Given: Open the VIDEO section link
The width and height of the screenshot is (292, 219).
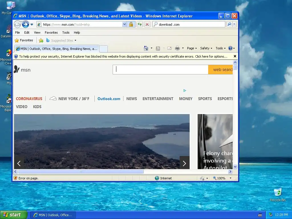Looking at the screenshot, I should (x=22, y=107).
